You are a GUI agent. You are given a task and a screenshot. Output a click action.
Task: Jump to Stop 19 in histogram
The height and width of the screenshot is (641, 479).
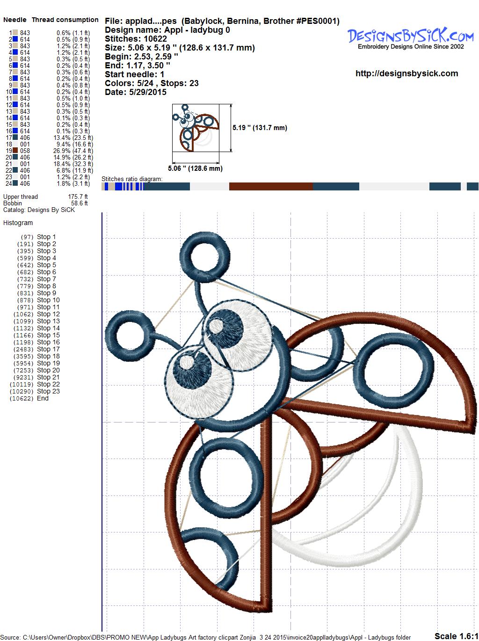(x=48, y=363)
